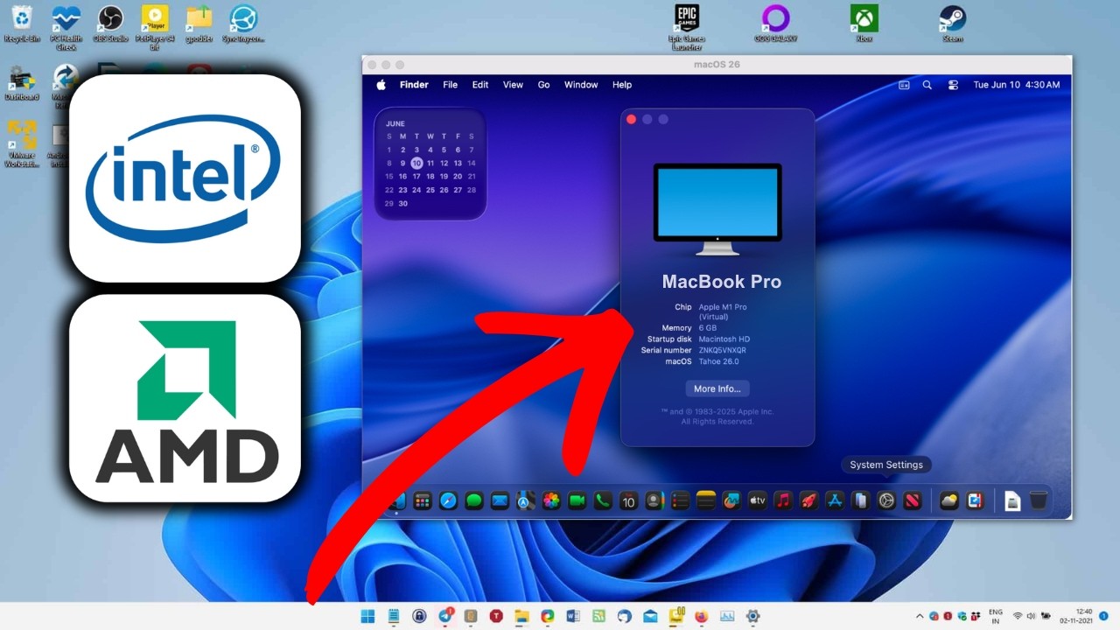The height and width of the screenshot is (630, 1120).
Task: Open Weather in the macOS dock
Action: (949, 501)
